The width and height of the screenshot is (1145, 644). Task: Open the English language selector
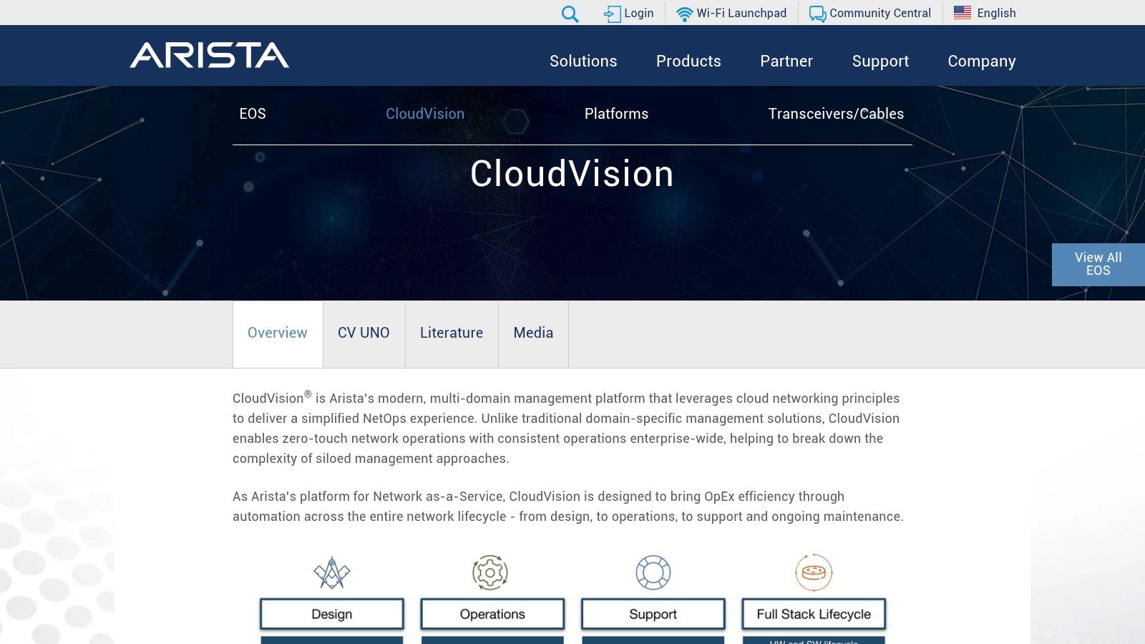996,13
